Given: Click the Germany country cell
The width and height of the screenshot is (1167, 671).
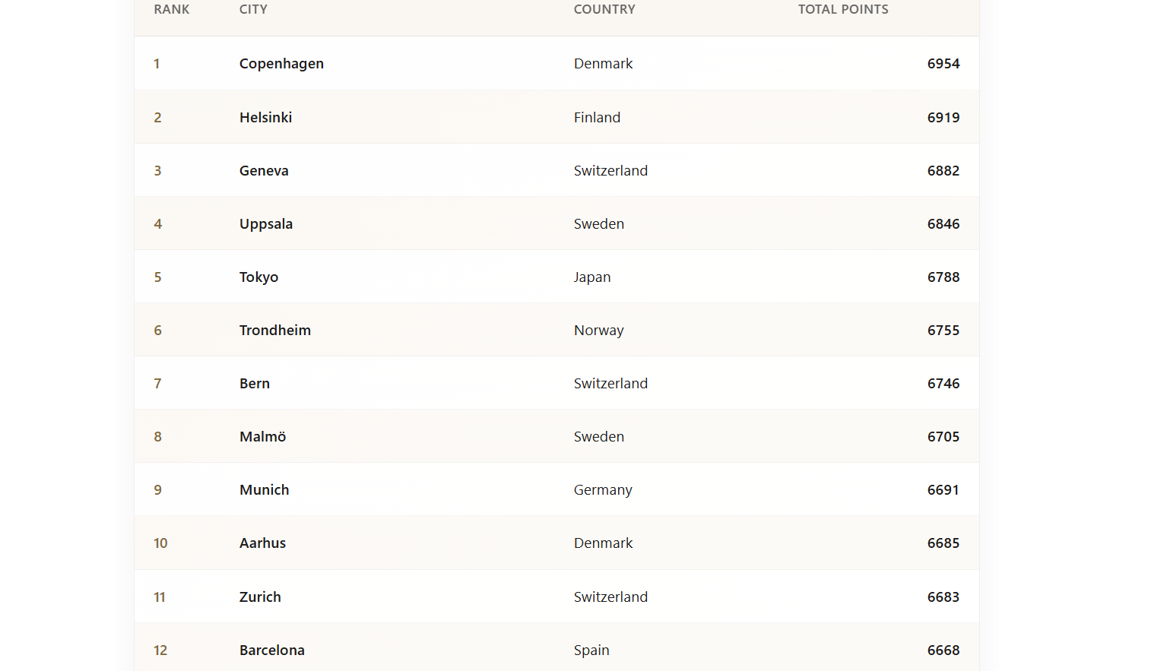Looking at the screenshot, I should (603, 490).
